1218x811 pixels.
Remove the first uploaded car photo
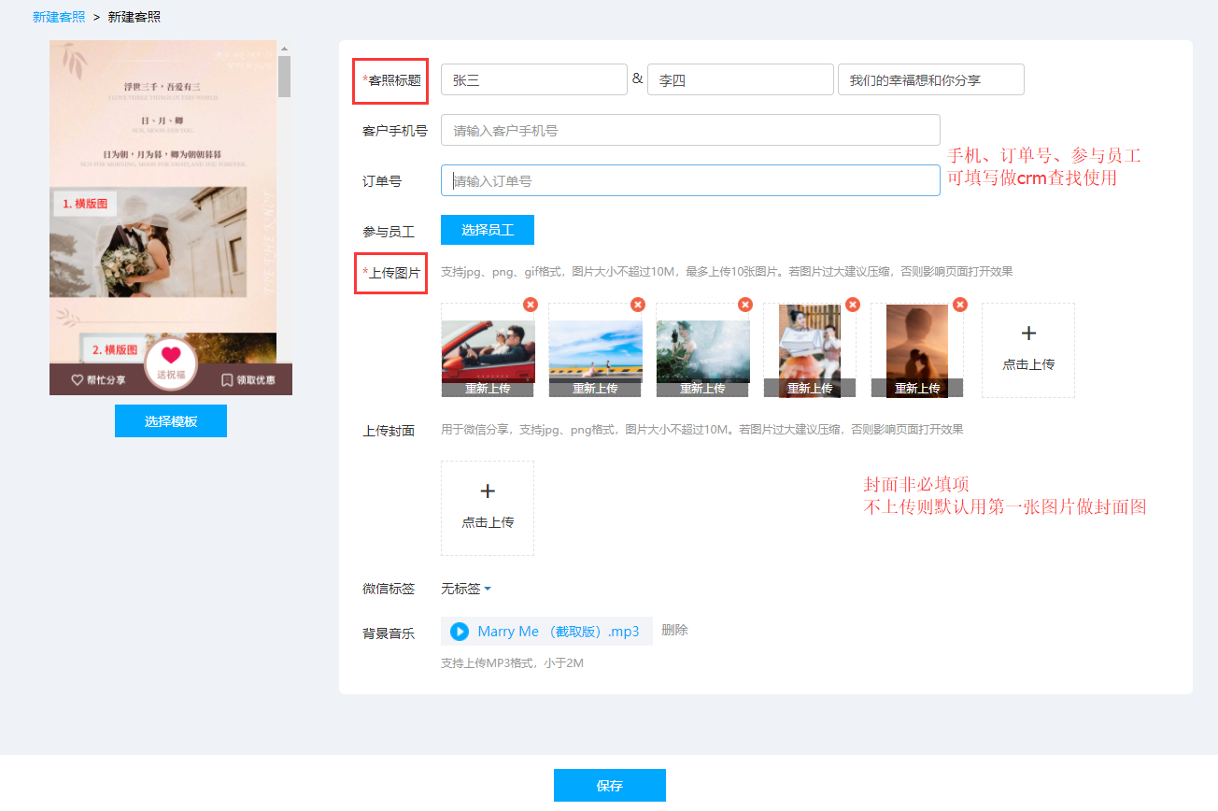[531, 305]
